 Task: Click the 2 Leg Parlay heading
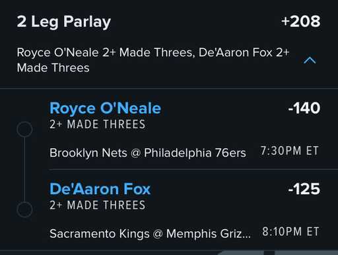(x=64, y=22)
